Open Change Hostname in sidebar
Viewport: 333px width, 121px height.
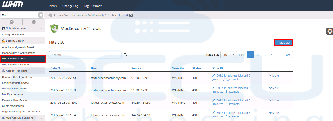[x=13, y=35]
